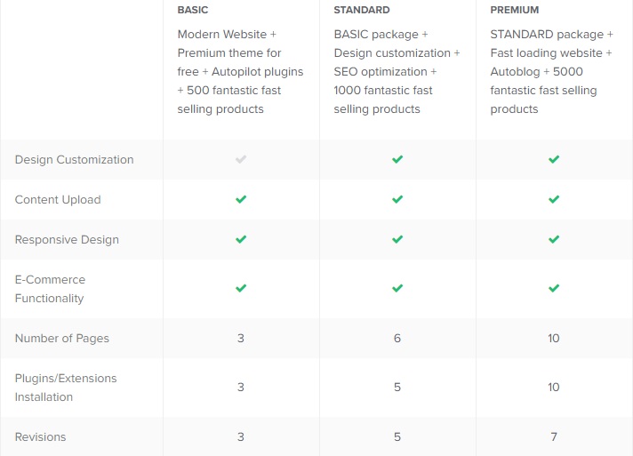Click the BASIC E-Commerce Functionality checkmark
The width and height of the screenshot is (633, 456).
(x=241, y=289)
